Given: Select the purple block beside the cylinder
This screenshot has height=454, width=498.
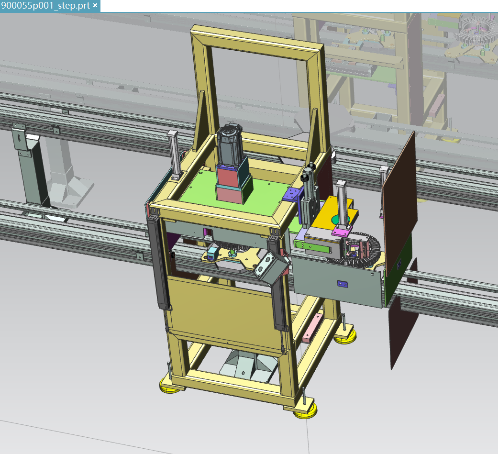Looking at the screenshot, I should point(292,194).
